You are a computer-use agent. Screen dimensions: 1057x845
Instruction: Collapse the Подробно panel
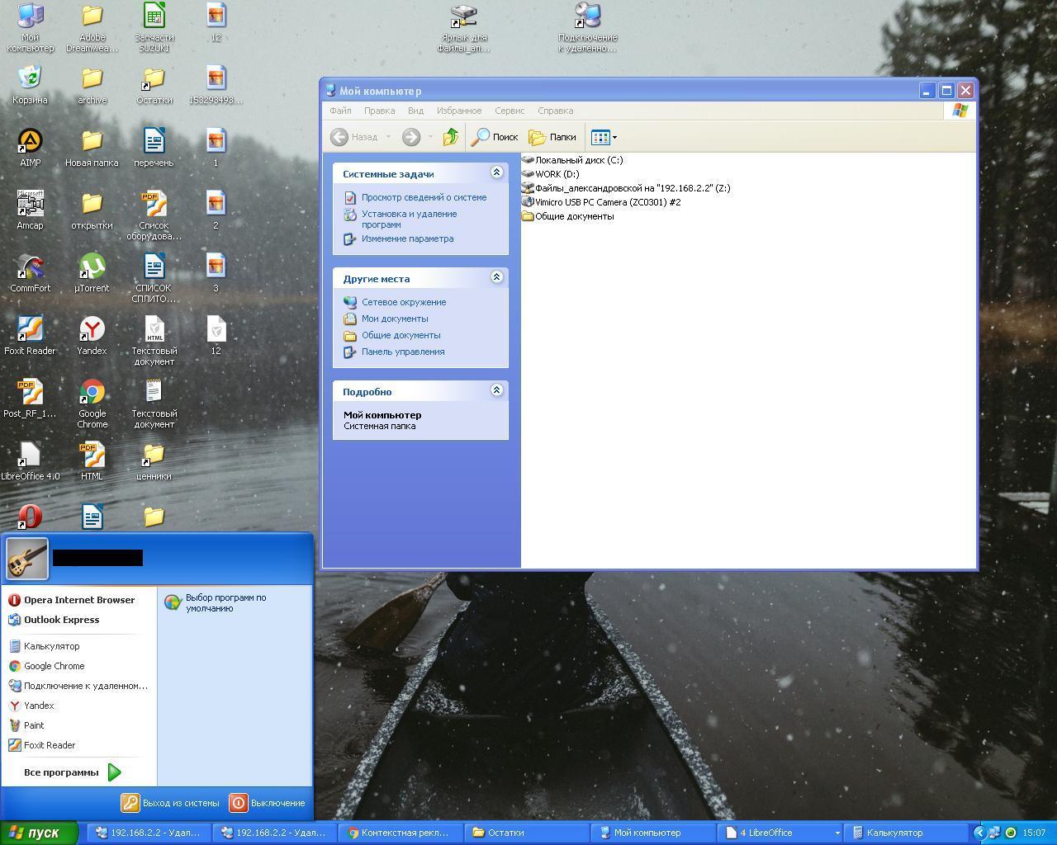click(x=496, y=390)
